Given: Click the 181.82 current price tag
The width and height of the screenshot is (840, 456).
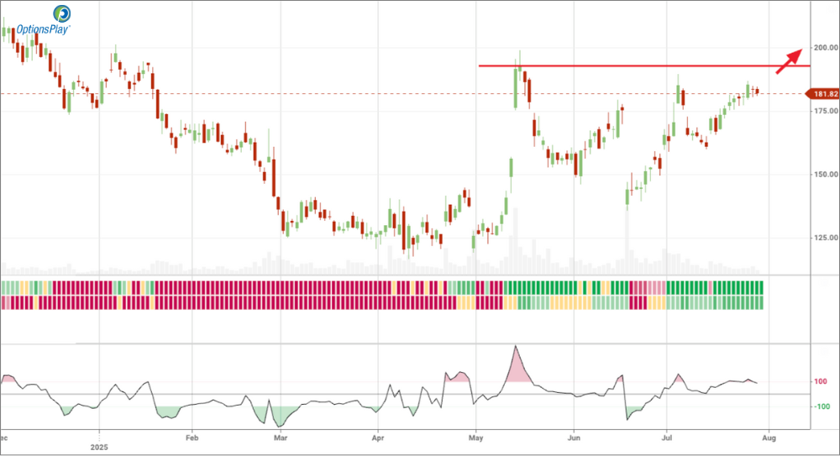Looking at the screenshot, I should pos(823,94).
